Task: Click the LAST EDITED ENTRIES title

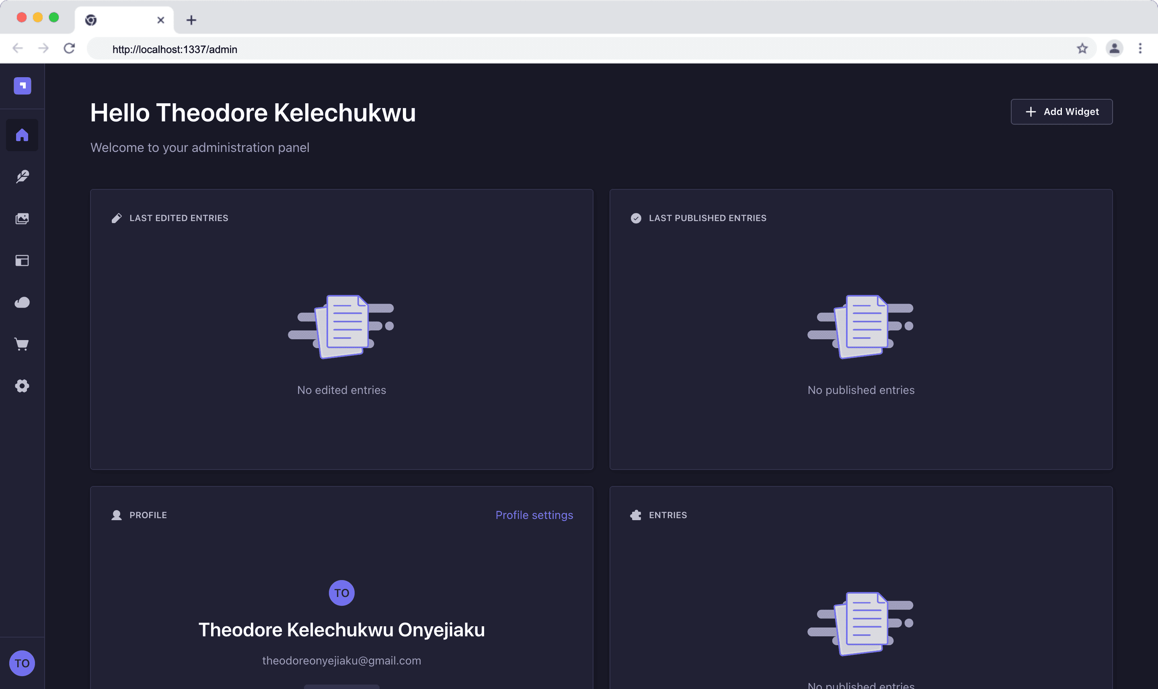Action: coord(179,218)
